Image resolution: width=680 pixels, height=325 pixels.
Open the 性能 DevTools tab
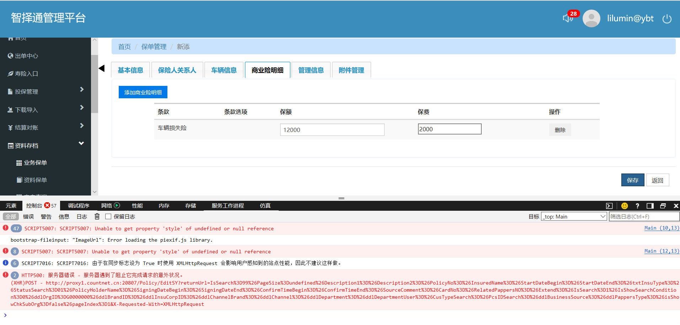click(x=137, y=205)
